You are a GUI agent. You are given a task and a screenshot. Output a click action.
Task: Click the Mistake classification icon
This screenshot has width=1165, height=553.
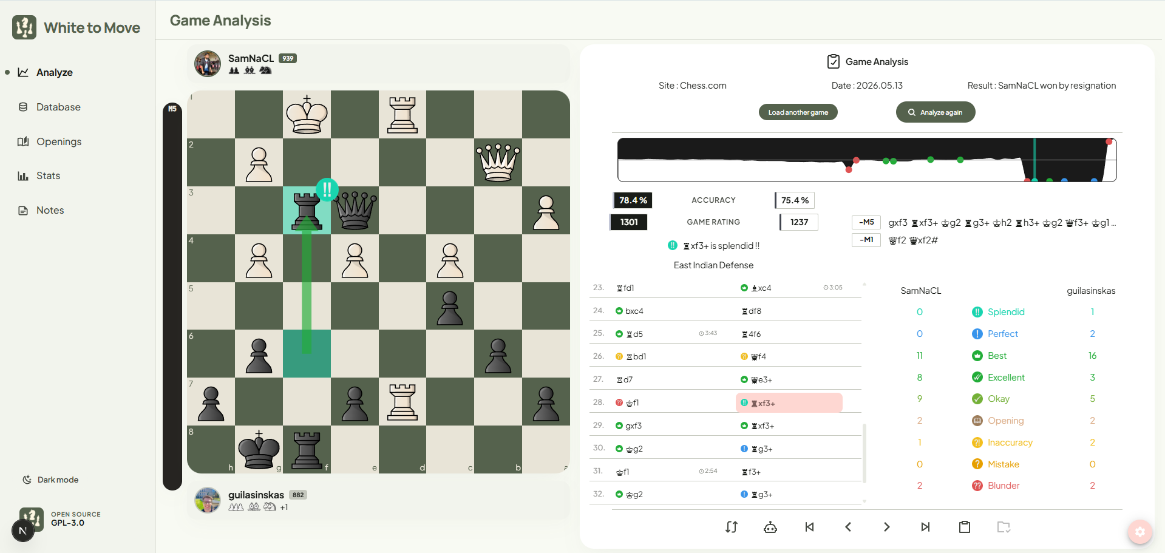(977, 464)
